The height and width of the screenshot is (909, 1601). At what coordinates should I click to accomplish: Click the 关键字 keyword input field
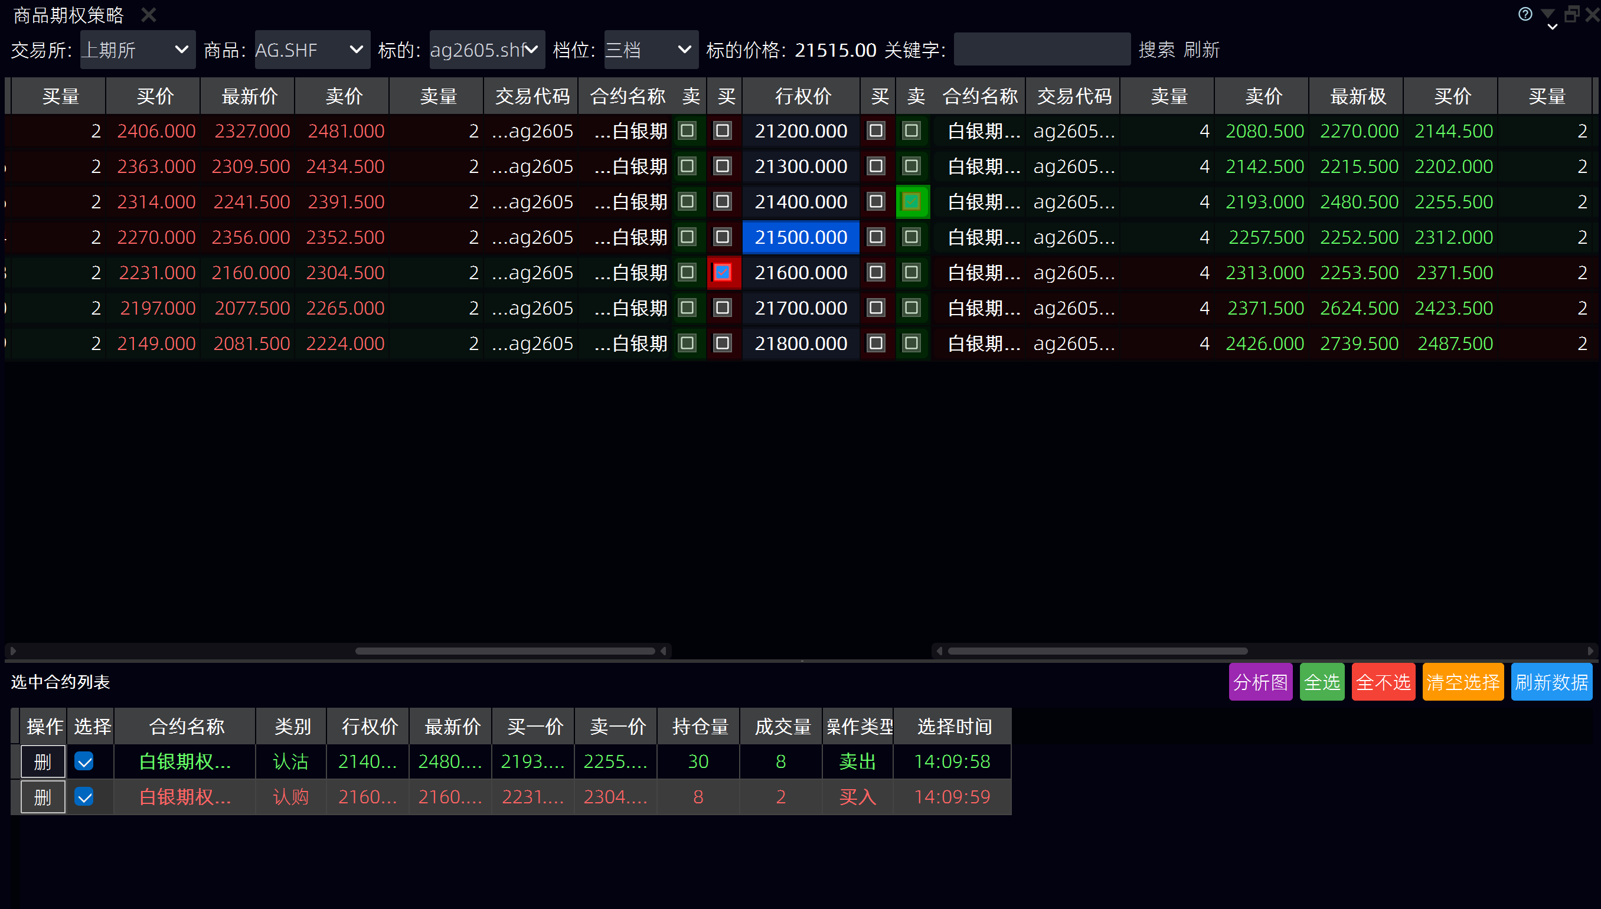click(1041, 50)
